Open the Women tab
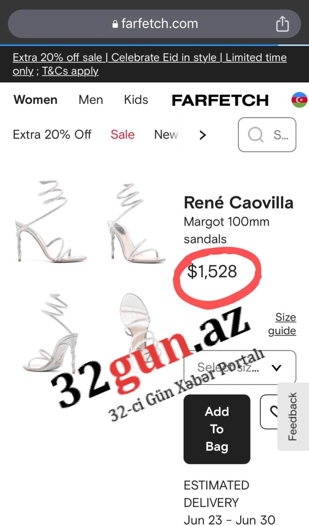309x526 pixels. pyautogui.click(x=36, y=100)
